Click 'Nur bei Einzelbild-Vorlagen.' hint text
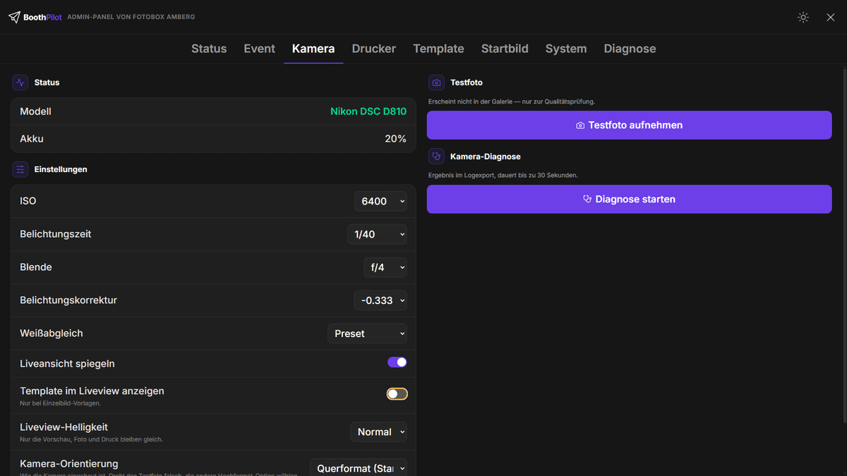This screenshot has width=847, height=476. point(61,403)
